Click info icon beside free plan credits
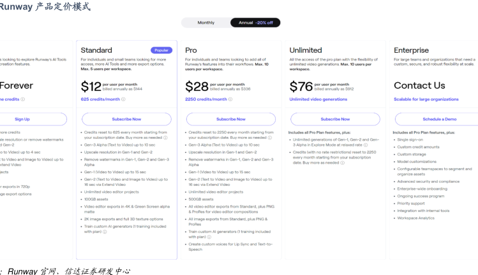478x275 pixels. 22,99
